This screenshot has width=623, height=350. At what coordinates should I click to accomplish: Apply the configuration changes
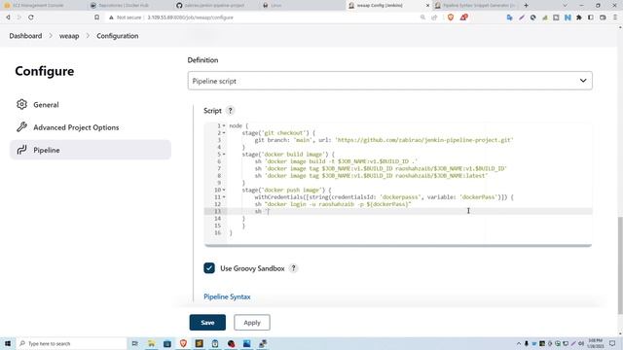point(252,323)
